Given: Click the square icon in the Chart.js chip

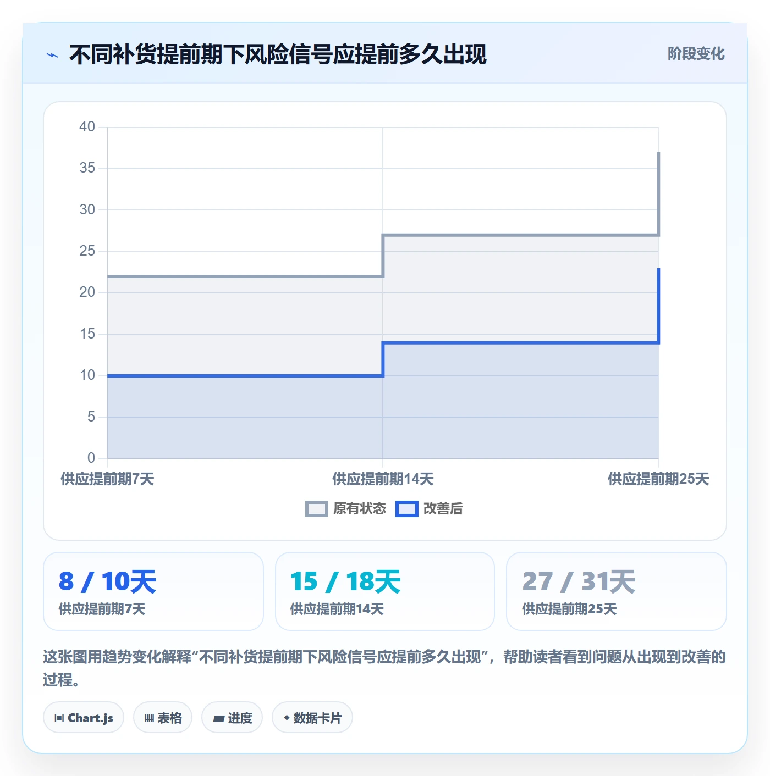Looking at the screenshot, I should point(59,718).
